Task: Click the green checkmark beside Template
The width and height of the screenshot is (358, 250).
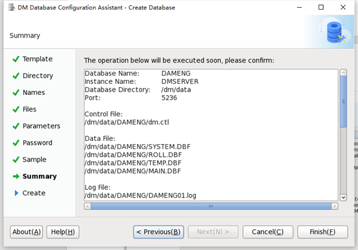Action: click(16, 59)
